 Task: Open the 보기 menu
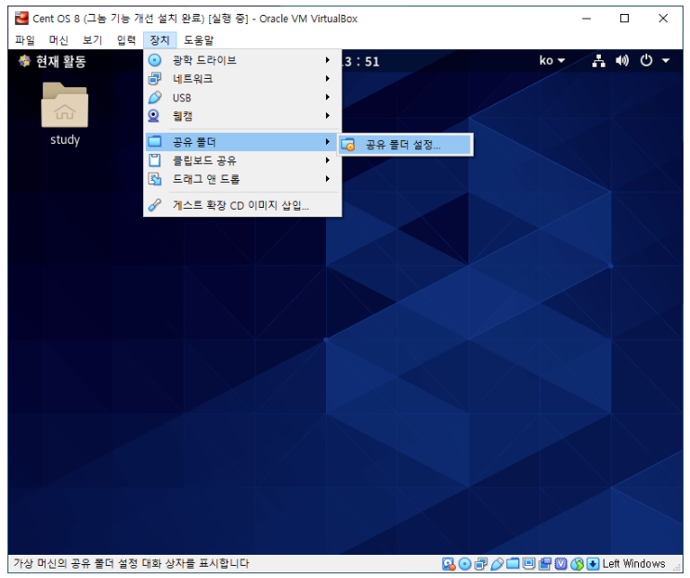tap(93, 40)
